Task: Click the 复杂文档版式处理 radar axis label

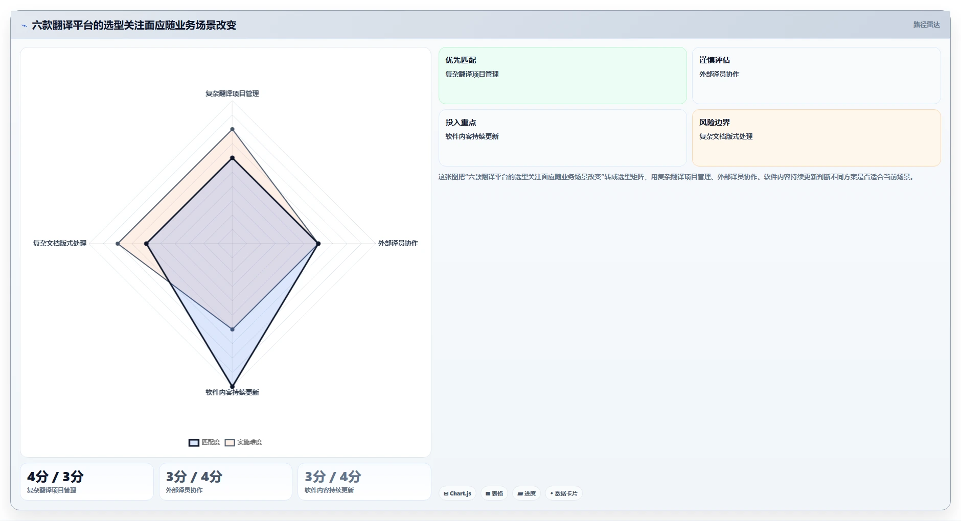Action: pos(60,243)
